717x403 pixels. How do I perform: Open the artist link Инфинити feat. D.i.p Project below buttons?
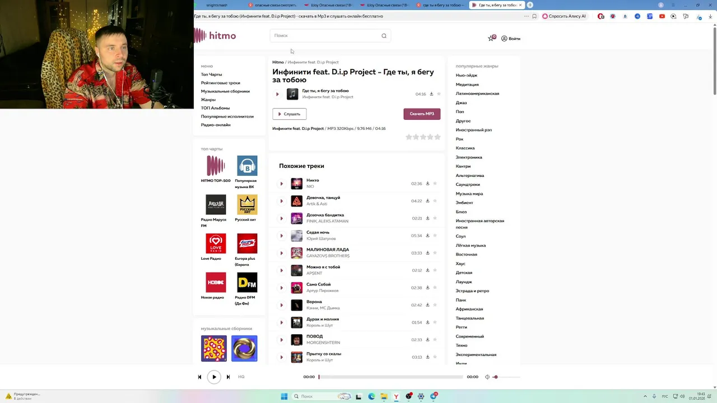coord(298,129)
